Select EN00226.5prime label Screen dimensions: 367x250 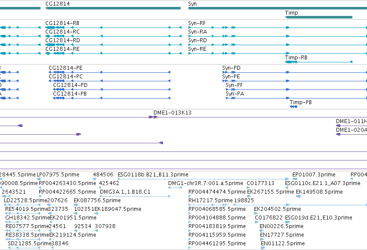coord(282,226)
